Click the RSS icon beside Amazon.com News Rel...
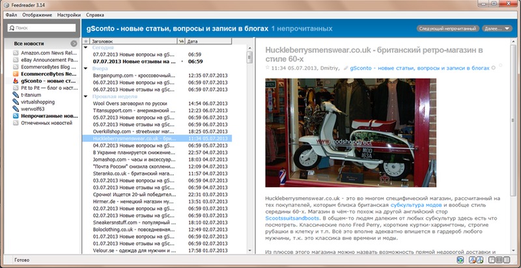521x268 pixels. [16, 53]
